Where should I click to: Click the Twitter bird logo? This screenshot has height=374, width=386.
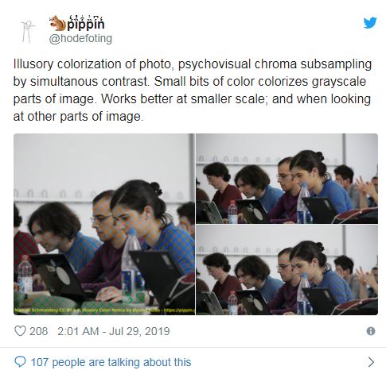pos(370,22)
